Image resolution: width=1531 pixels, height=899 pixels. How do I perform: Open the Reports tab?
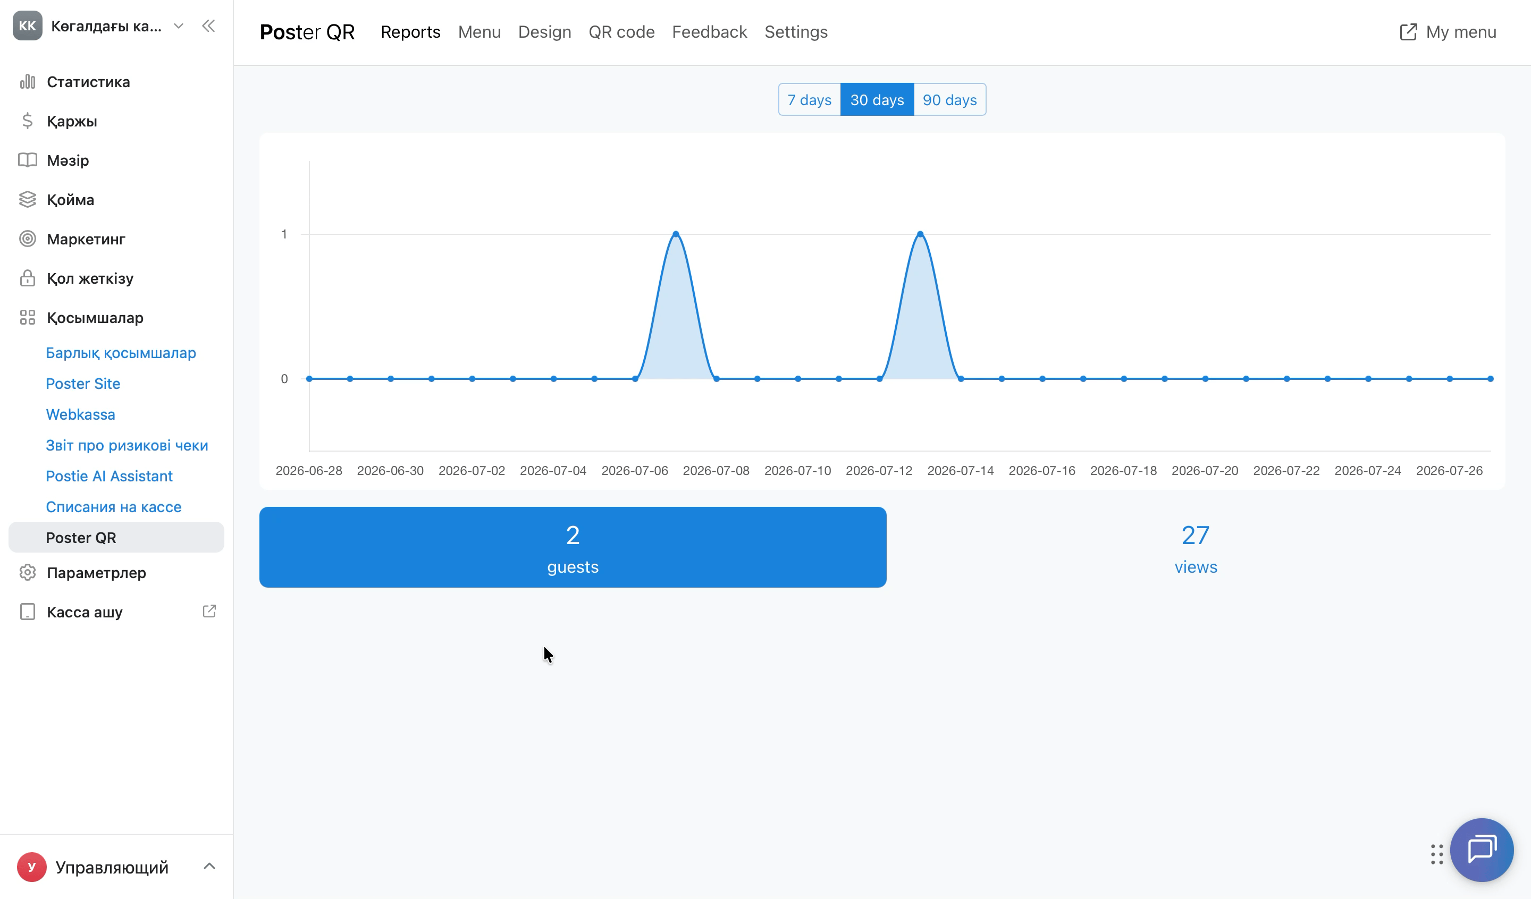pyautogui.click(x=411, y=31)
